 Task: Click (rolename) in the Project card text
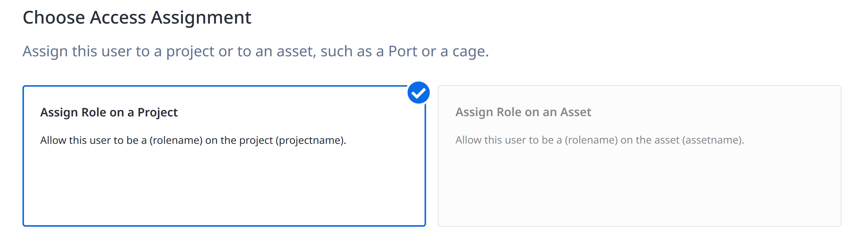pyautogui.click(x=176, y=140)
